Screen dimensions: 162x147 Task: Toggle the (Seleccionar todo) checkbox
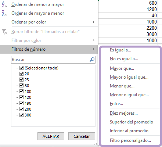tap(21, 68)
